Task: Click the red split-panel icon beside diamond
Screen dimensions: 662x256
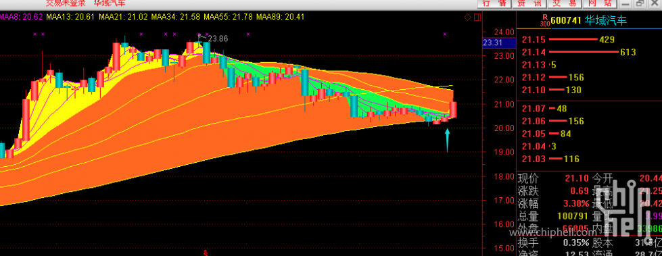Action: pos(477,18)
